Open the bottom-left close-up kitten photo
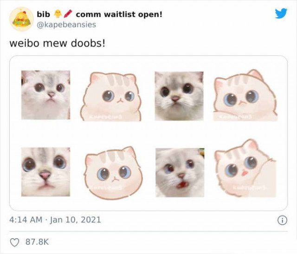297x254 pixels. [x=45, y=172]
